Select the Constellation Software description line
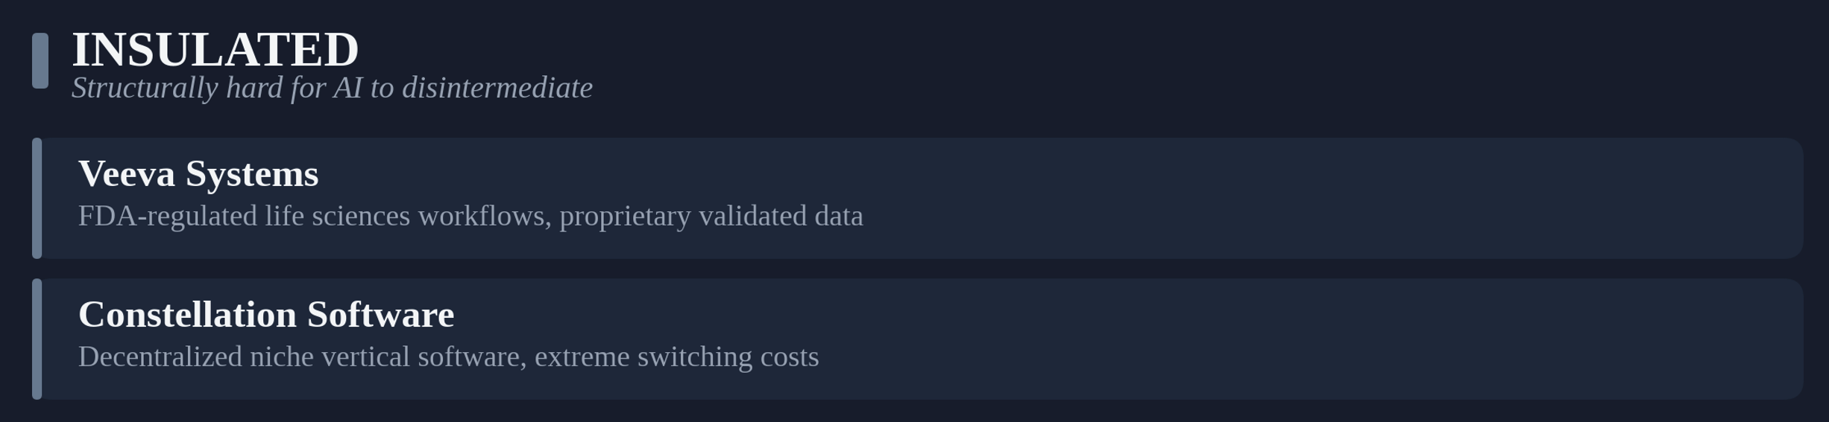 point(449,357)
